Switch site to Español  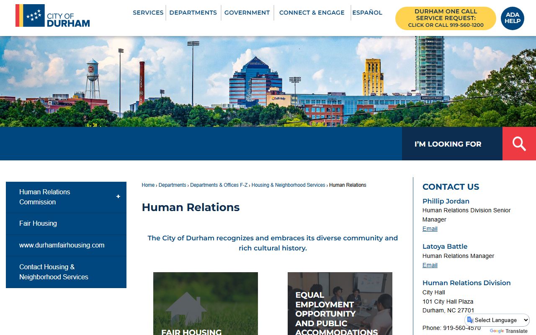coord(367,13)
